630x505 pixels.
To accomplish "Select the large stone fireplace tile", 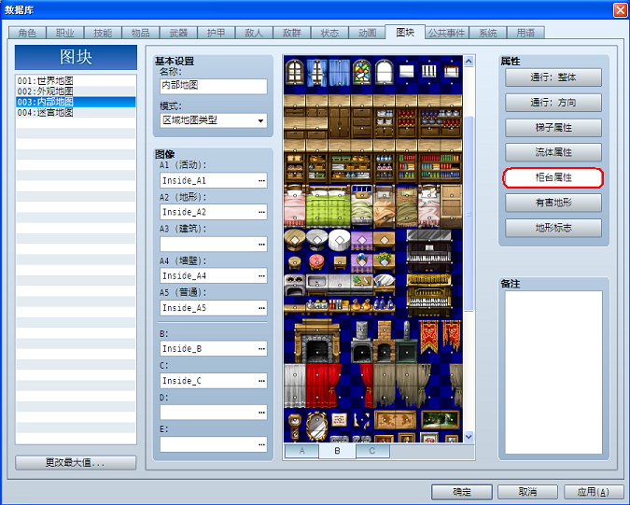I will (317, 342).
